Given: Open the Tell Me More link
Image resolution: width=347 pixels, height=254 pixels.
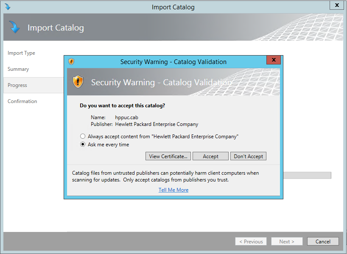Looking at the screenshot, I should tap(173, 190).
